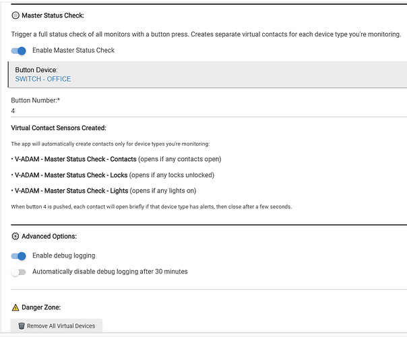Turn off the Enable debug logging toggle
The height and width of the screenshot is (337, 407).
tap(20, 256)
